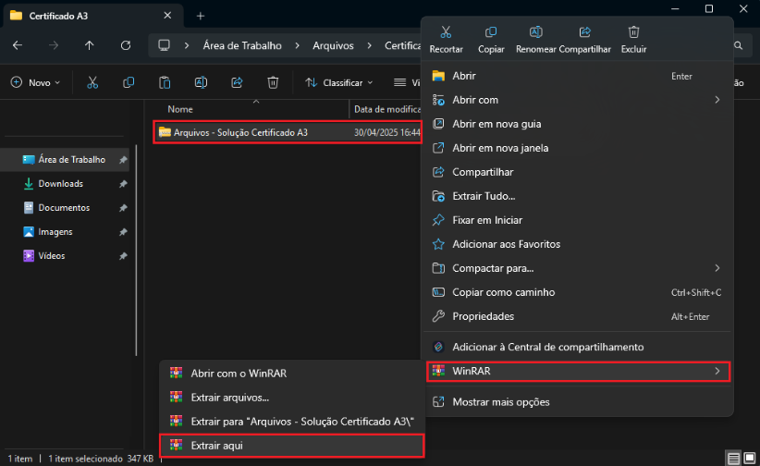Click Copiar icon in context menu

[x=491, y=32]
